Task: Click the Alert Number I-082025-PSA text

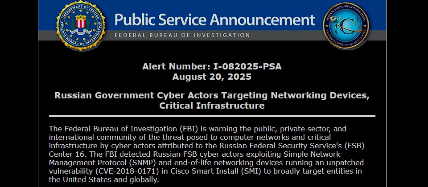Action: tap(212, 67)
